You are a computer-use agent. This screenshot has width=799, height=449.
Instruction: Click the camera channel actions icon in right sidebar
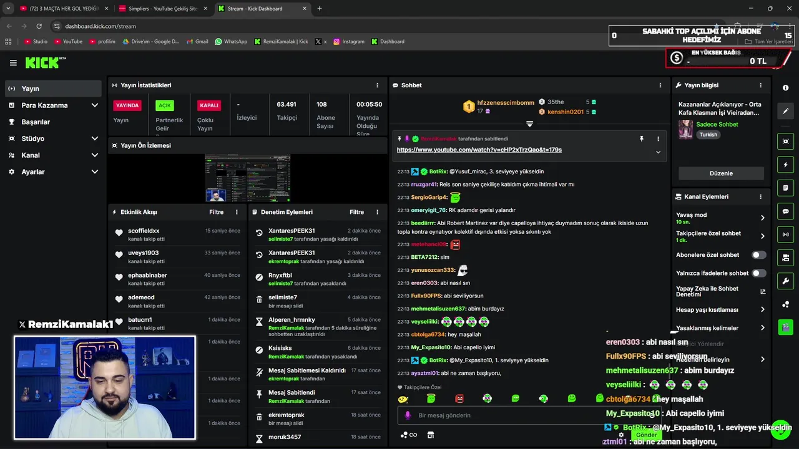click(x=786, y=258)
